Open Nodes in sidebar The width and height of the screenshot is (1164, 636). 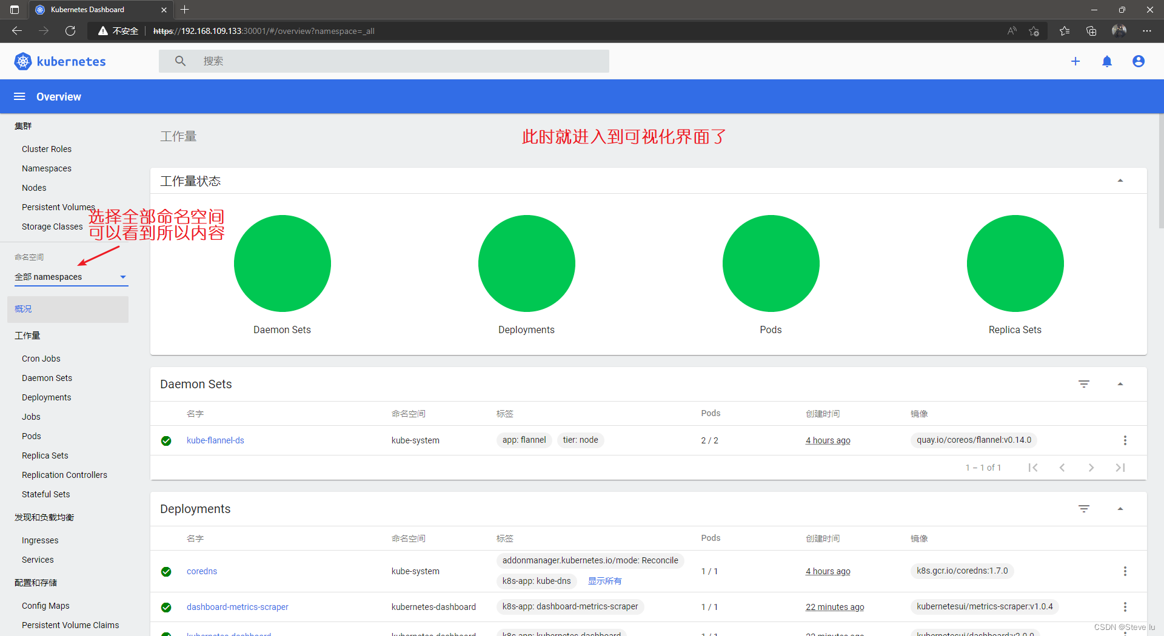tap(34, 188)
